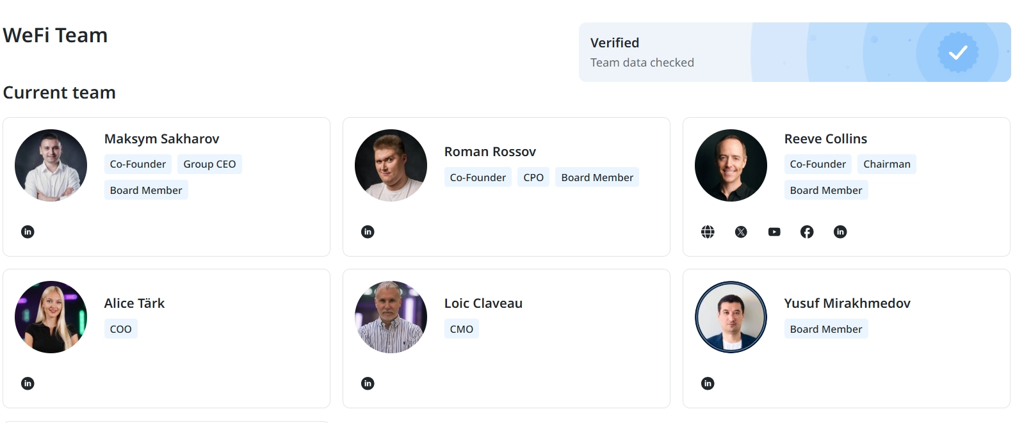Screen dimensions: 1031x423
Task: Click the Group CEO tag
Action: [x=209, y=164]
